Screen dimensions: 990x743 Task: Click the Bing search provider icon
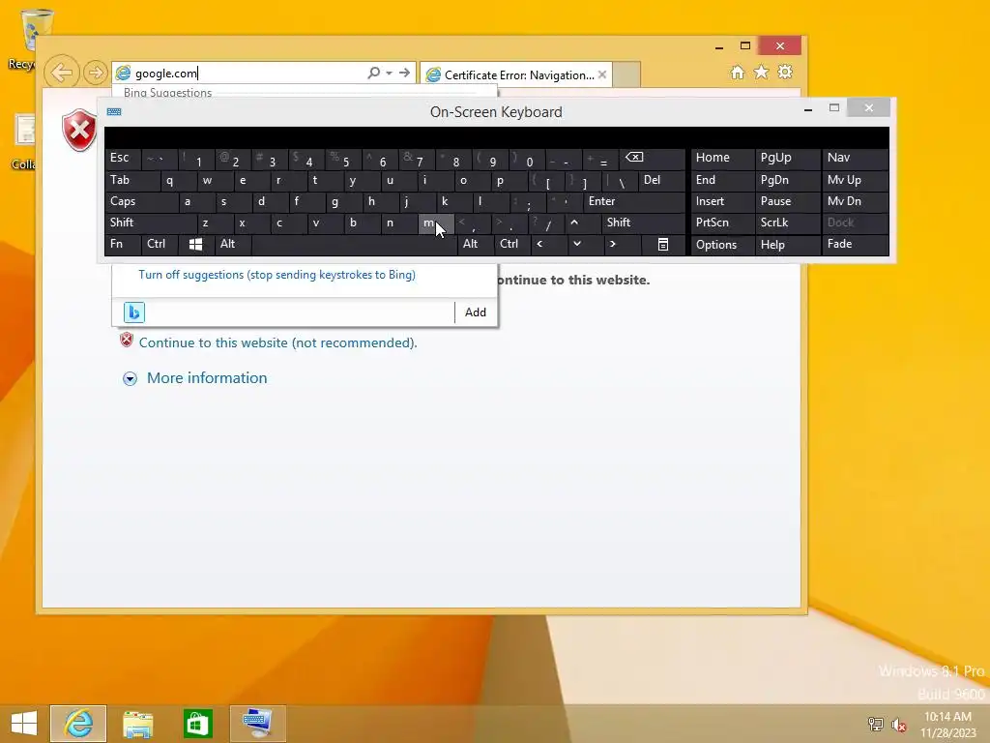pos(133,312)
